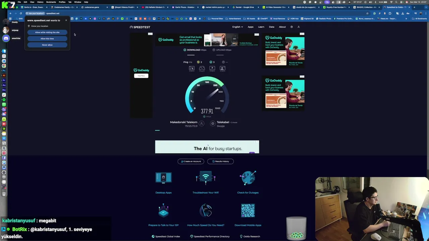Choose Never allow location access
Image resolution: width=429 pixels, height=241 pixels.
(x=47, y=45)
